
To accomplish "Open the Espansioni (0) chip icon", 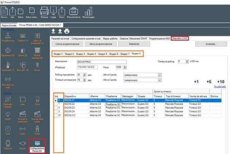I will [x=8, y=50].
